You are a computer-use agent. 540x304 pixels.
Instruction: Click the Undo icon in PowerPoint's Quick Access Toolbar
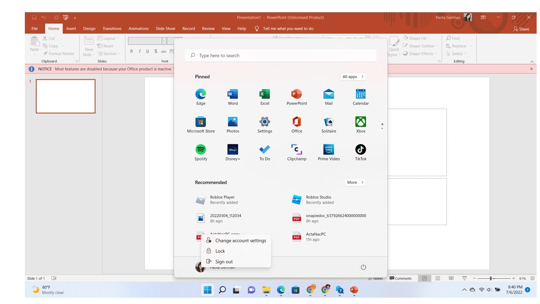43,17
